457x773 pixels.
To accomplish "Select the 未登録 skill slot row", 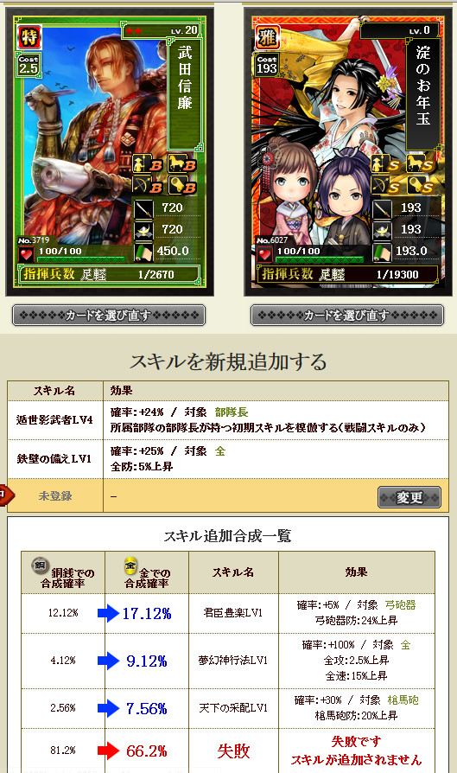I will tap(227, 495).
